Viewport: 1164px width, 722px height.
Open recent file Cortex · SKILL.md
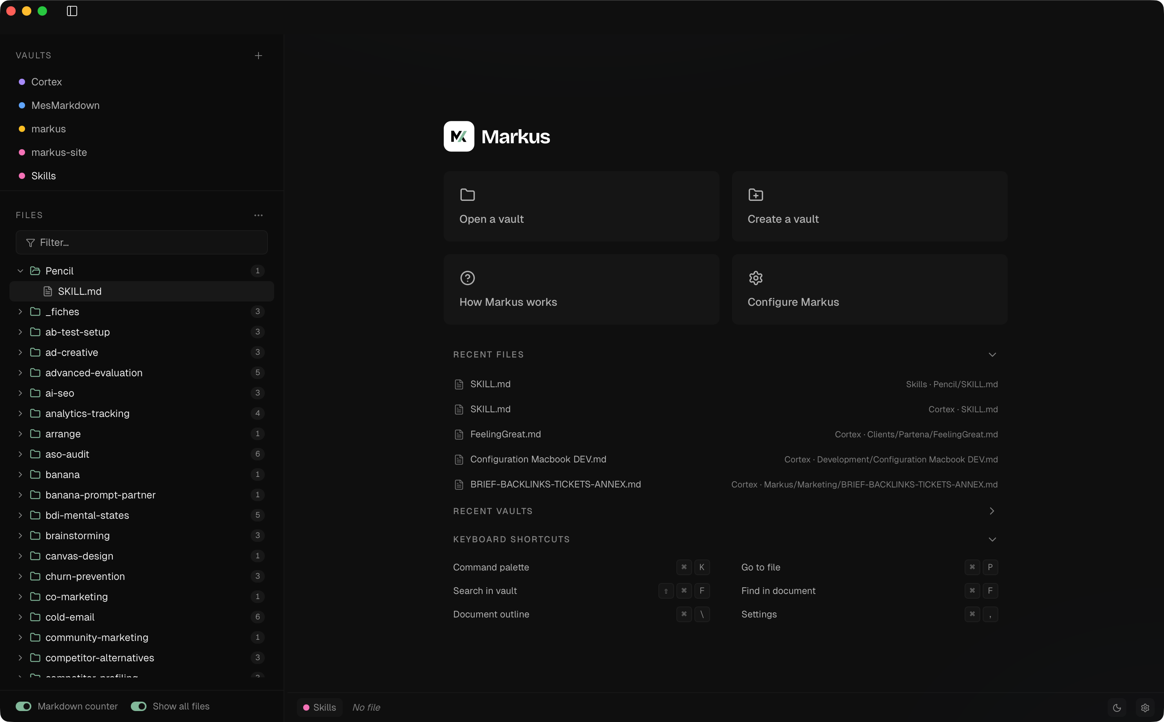coord(725,409)
